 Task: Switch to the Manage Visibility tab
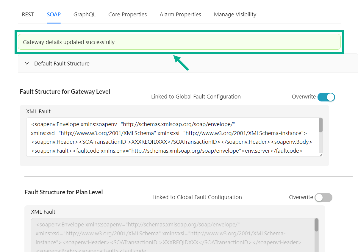point(235,15)
